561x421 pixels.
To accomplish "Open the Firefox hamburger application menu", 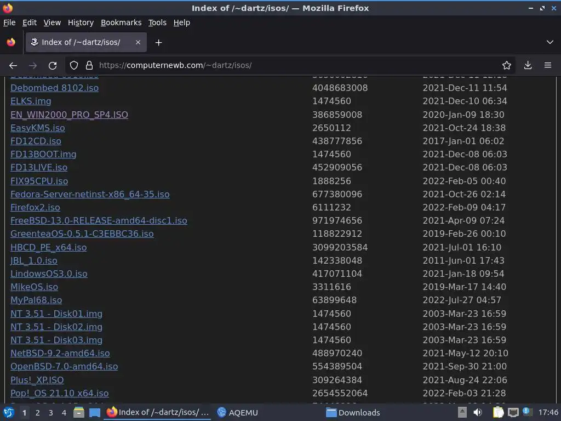I will (548, 66).
